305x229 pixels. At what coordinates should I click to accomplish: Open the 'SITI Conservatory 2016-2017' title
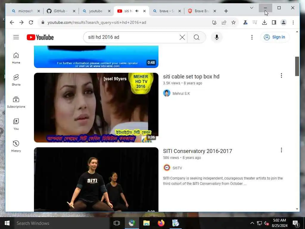tap(197, 151)
